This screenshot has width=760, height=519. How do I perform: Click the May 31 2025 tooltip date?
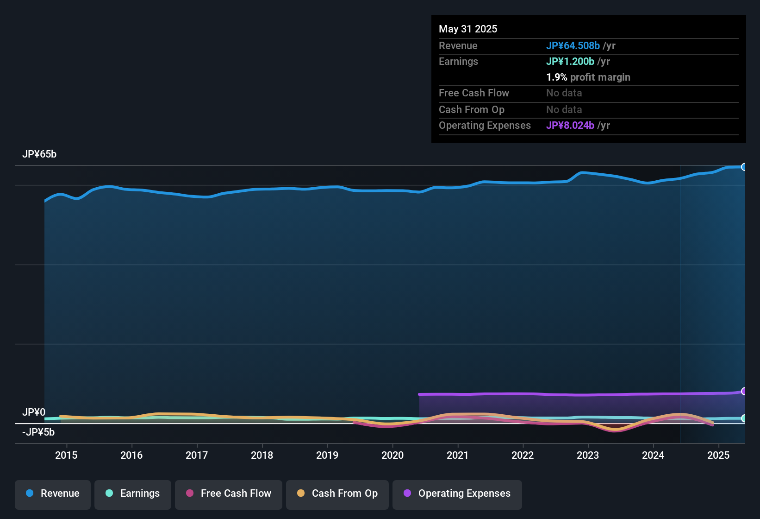(468, 29)
